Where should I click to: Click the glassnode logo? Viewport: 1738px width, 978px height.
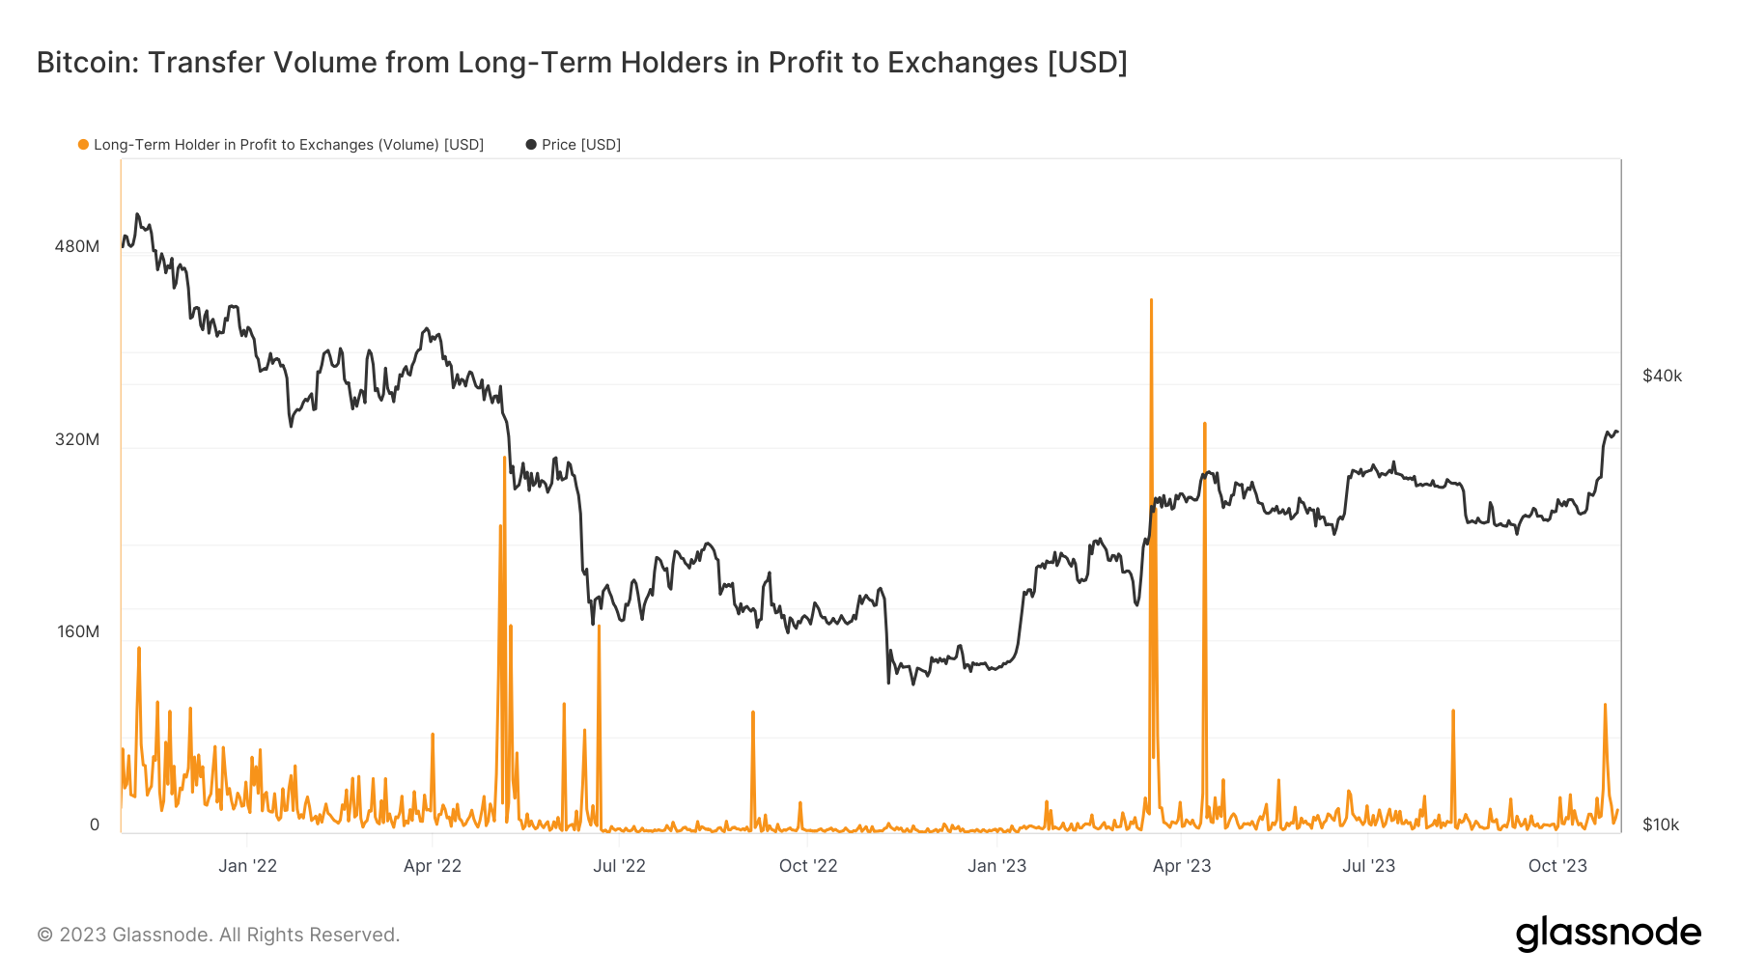(1608, 934)
